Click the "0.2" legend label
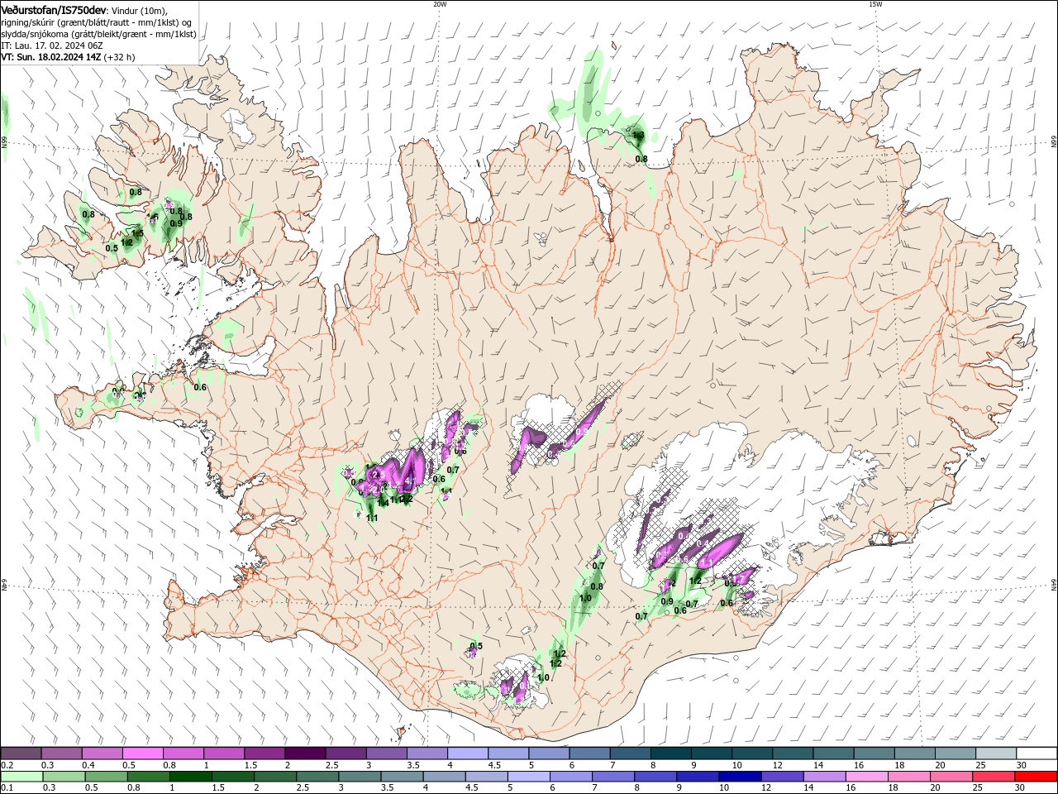This screenshot has width=1058, height=794. click(x=7, y=765)
